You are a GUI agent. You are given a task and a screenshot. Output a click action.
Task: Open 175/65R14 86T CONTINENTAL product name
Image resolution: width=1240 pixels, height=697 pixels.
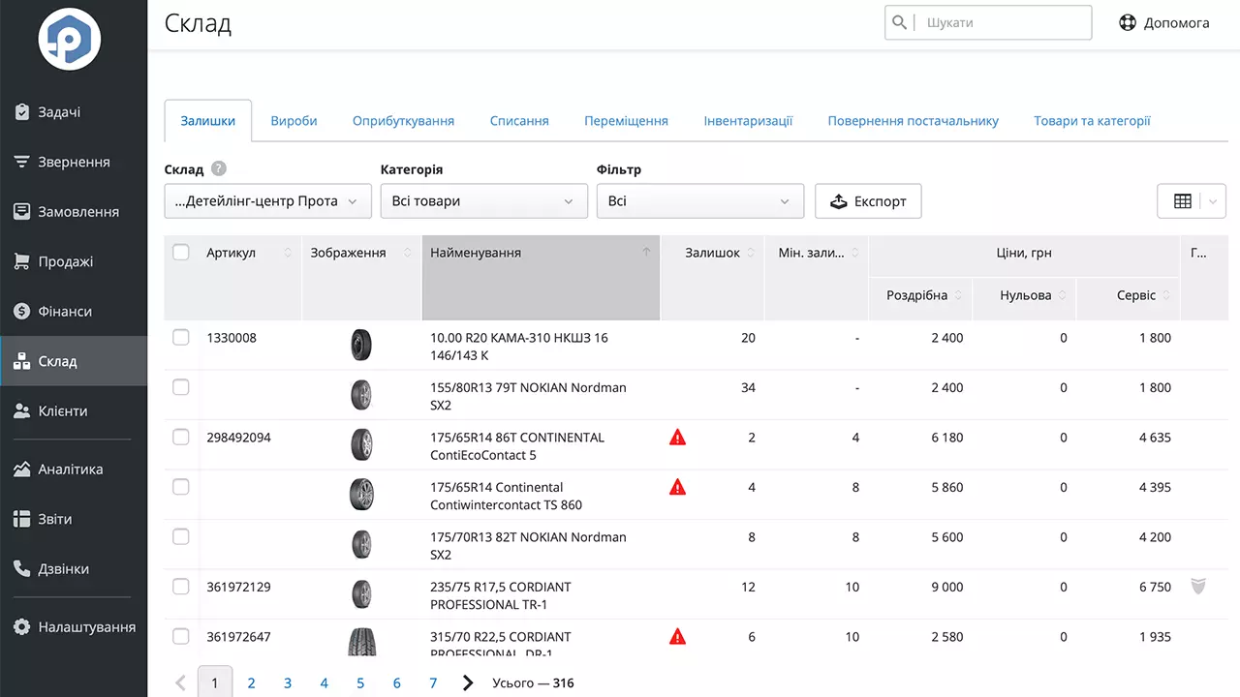(x=517, y=445)
